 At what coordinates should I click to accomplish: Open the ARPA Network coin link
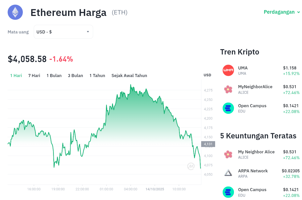[253, 171]
